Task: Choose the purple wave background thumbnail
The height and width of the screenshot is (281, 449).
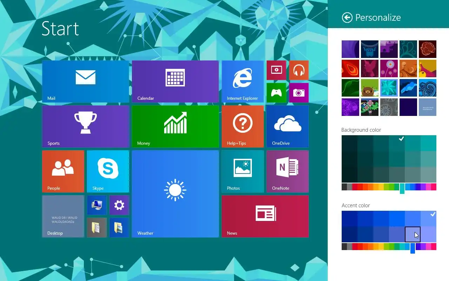Action: coord(350,49)
